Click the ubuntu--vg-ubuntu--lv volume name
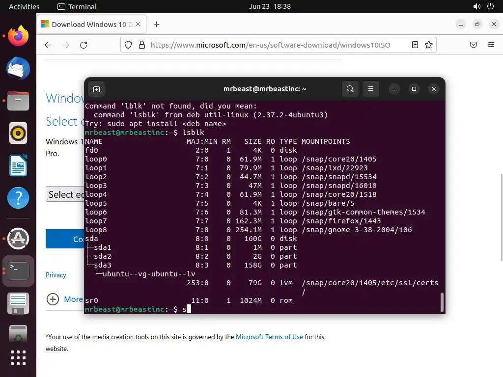The image size is (503, 377). (x=149, y=274)
